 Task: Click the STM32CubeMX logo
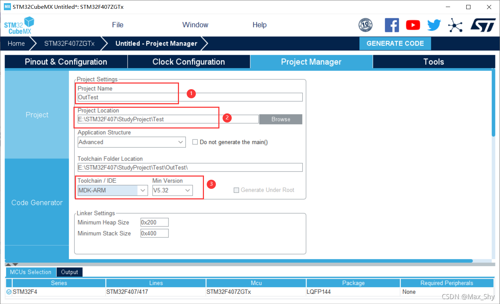tap(19, 25)
